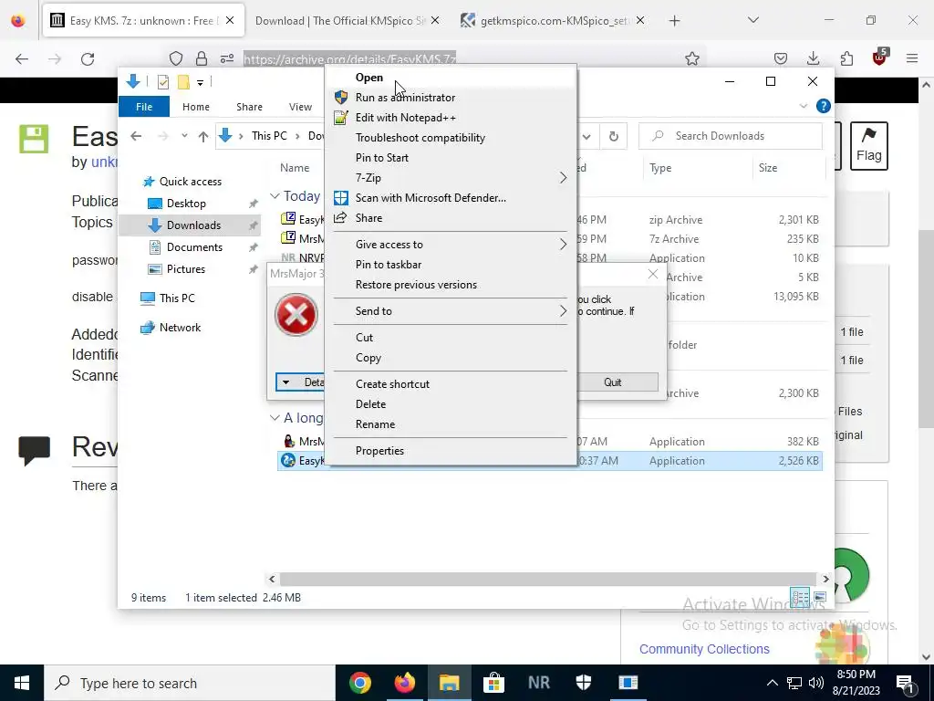Click the Quit button in dialog
The image size is (934, 701).
[x=613, y=382]
